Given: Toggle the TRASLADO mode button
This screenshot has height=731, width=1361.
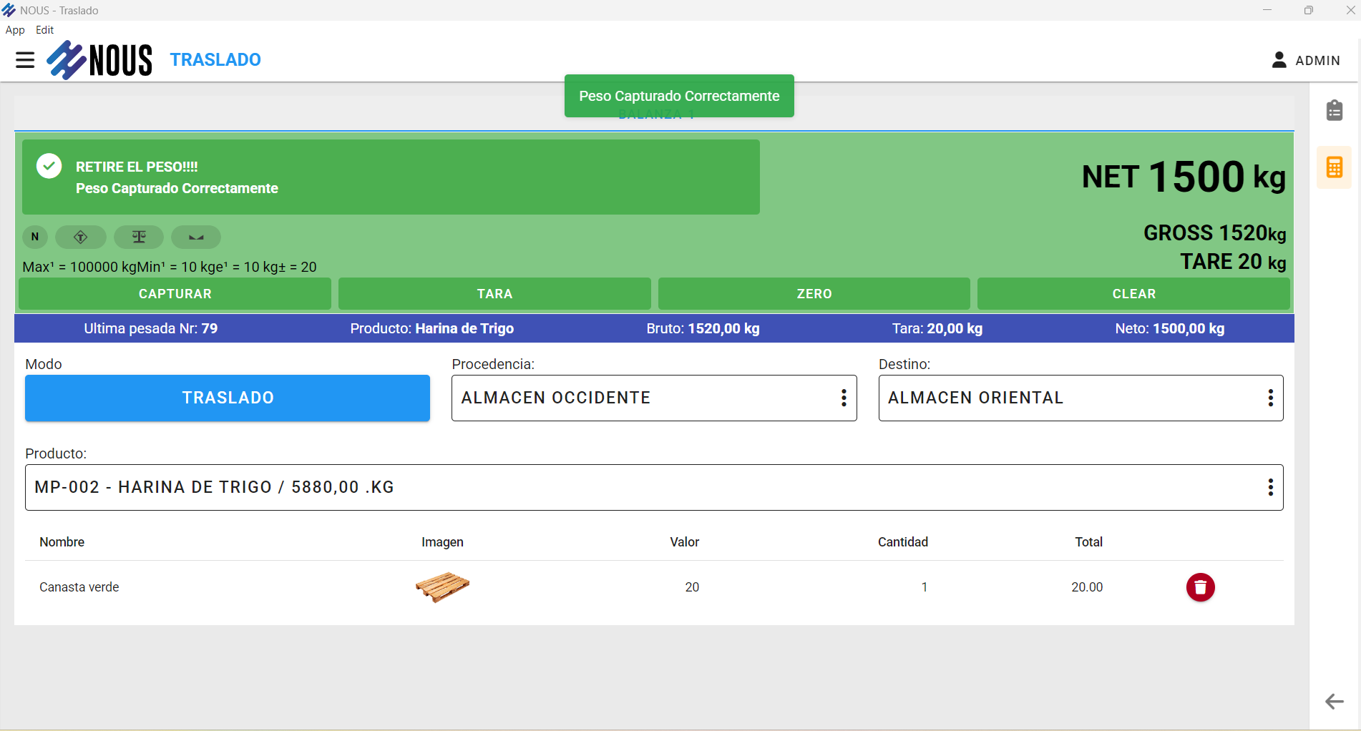Looking at the screenshot, I should click(x=228, y=398).
